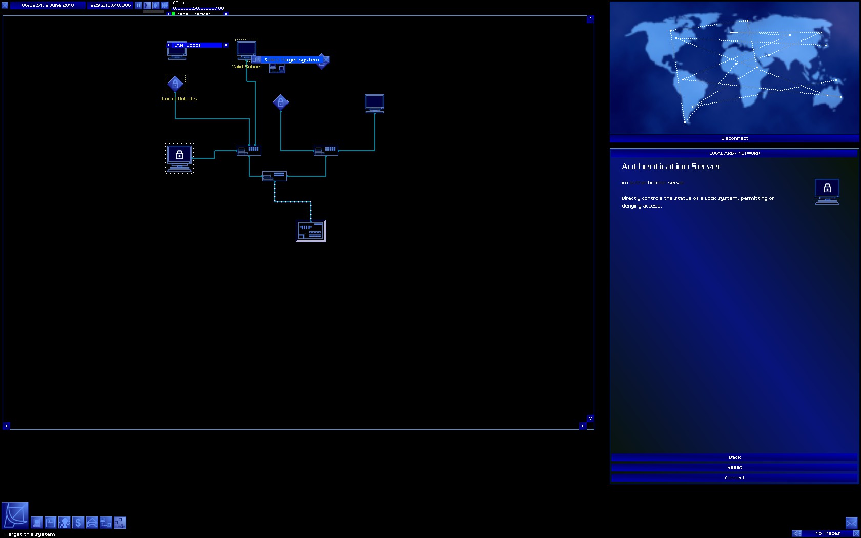Image resolution: width=861 pixels, height=538 pixels.
Task: Click the No Traces status text
Action: pyautogui.click(x=827, y=533)
